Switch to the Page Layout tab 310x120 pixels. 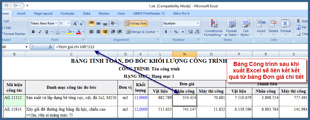point(43,13)
